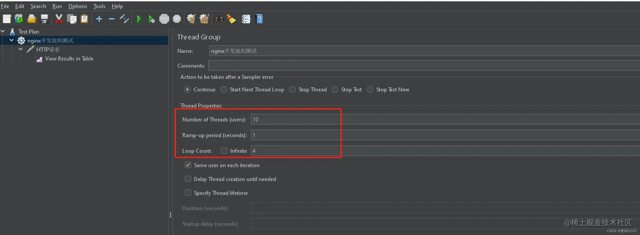Open the Edit menu
Viewport: 640px width, 235px height.
click(x=19, y=6)
